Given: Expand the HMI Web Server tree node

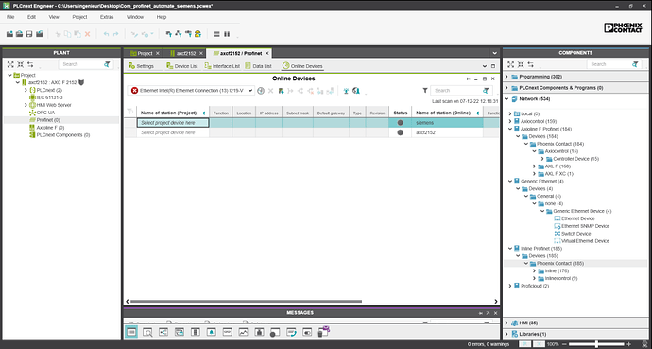Looking at the screenshot, I should [26, 105].
